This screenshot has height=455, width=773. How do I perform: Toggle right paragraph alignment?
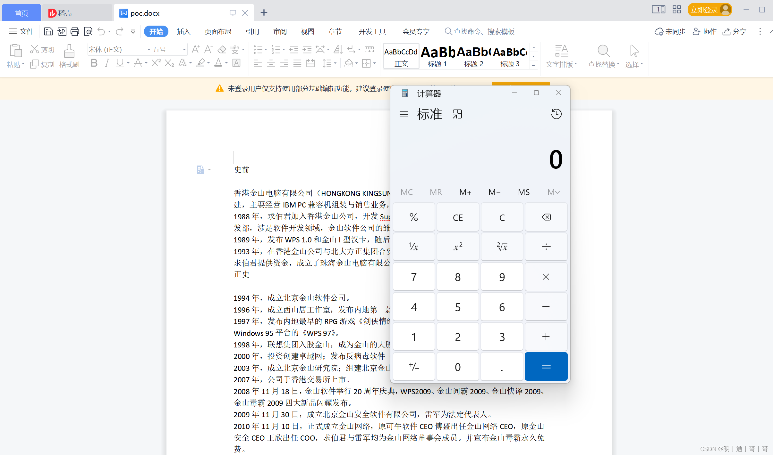pyautogui.click(x=284, y=63)
